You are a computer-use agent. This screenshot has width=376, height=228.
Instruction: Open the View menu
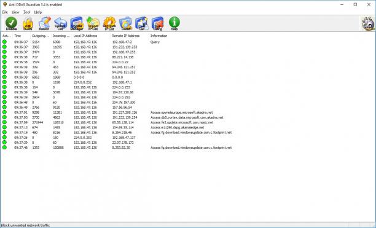coord(15,12)
